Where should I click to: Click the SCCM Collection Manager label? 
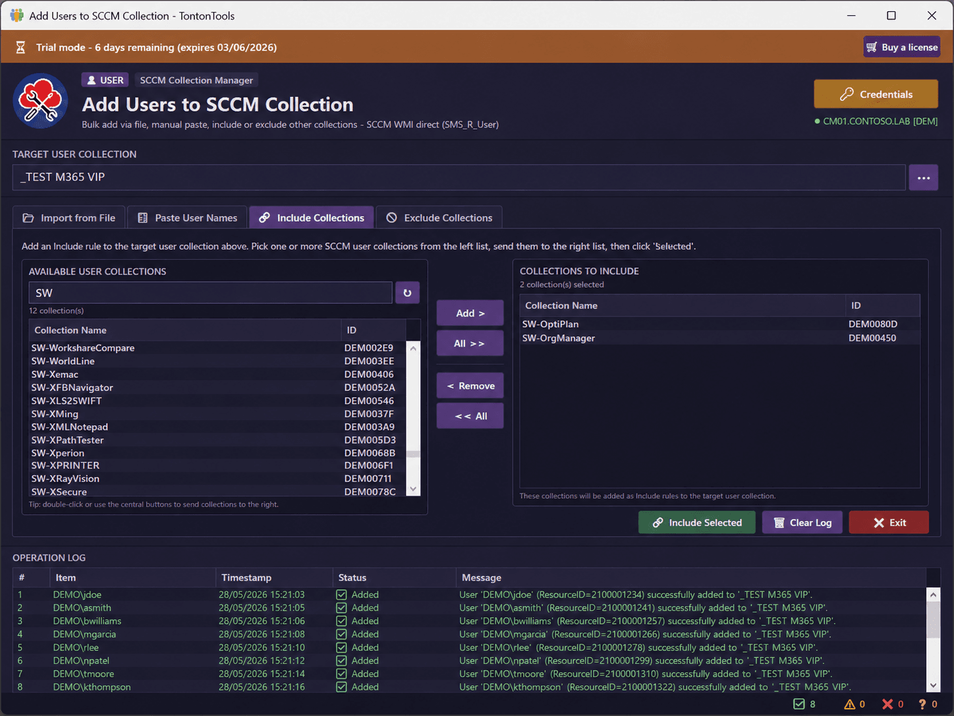coord(196,80)
